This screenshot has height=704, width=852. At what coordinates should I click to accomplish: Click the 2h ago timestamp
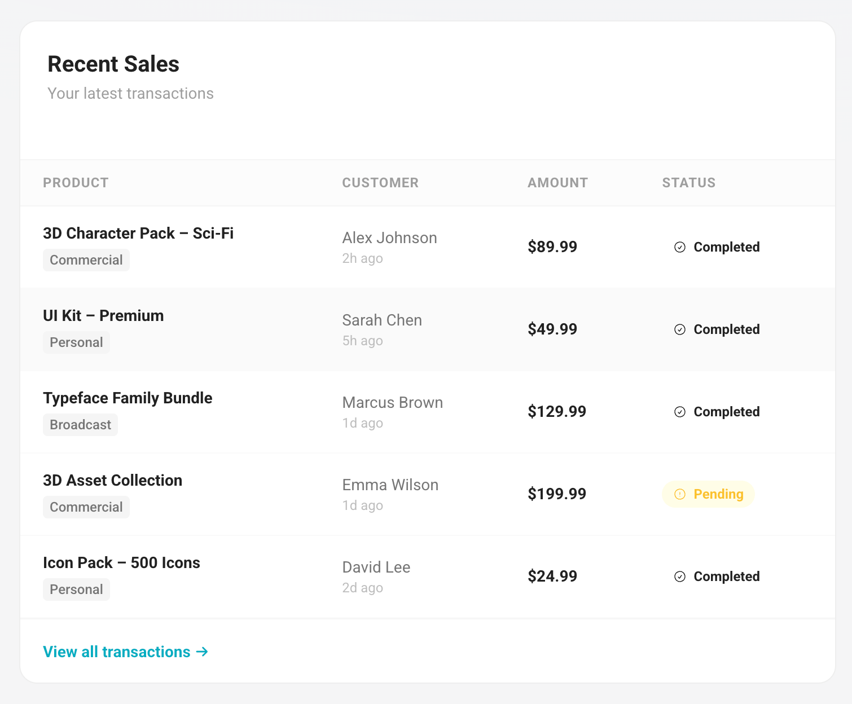tap(362, 258)
